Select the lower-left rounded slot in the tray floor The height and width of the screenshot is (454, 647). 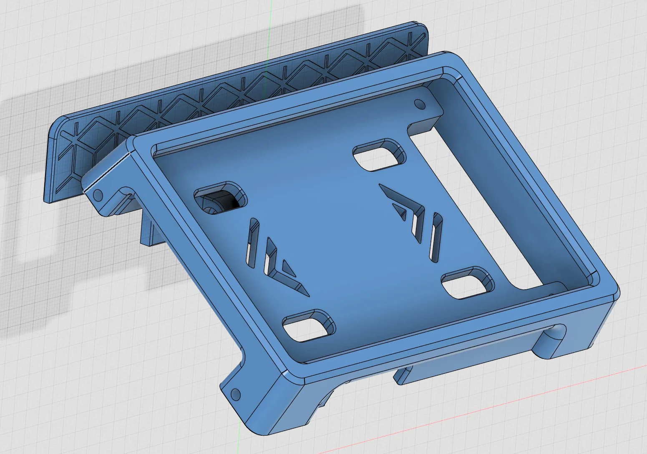(x=310, y=325)
